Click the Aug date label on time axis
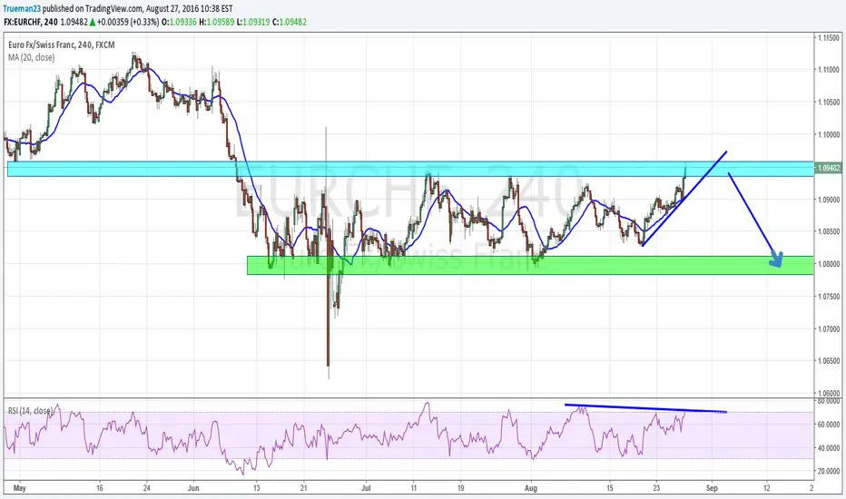The height and width of the screenshot is (499, 846). click(x=531, y=488)
